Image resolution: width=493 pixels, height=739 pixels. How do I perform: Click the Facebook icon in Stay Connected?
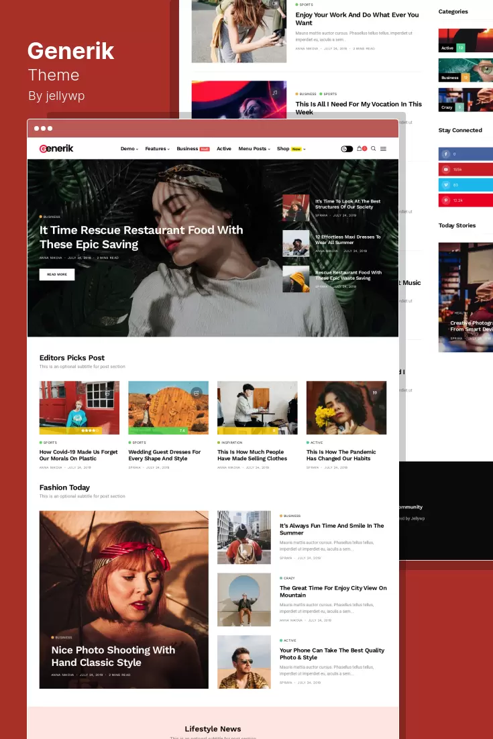(446, 154)
